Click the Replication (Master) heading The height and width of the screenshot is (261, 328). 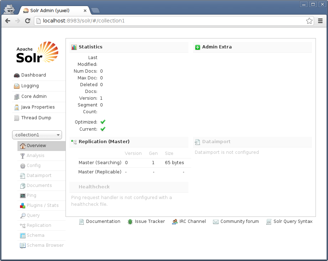104,142
